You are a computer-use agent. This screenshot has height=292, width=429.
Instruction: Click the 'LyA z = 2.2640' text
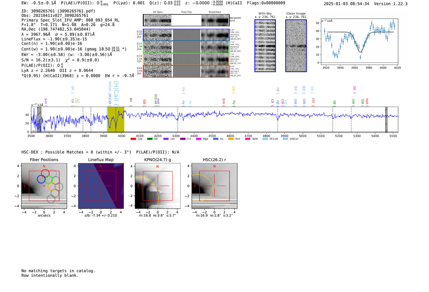coord(38,70)
